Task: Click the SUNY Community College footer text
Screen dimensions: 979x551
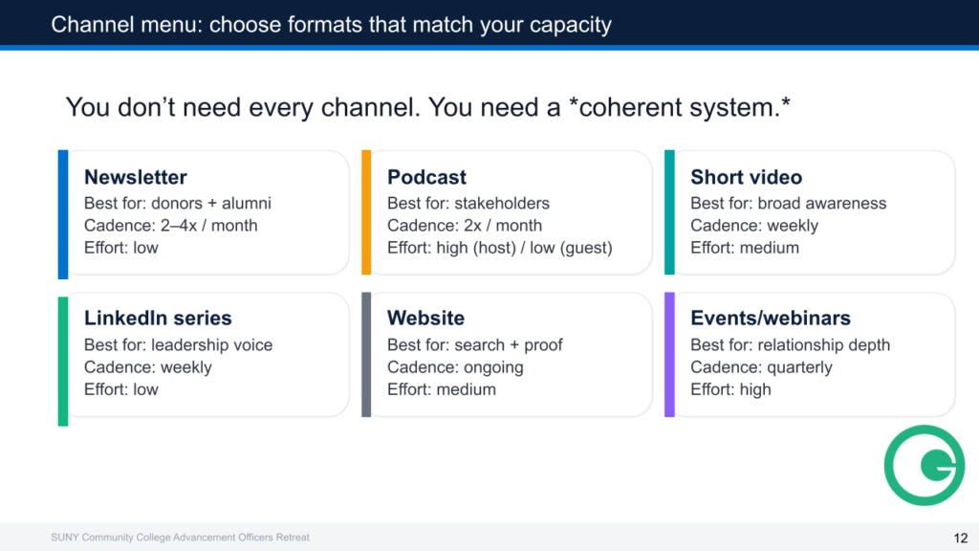Action: pos(180,538)
